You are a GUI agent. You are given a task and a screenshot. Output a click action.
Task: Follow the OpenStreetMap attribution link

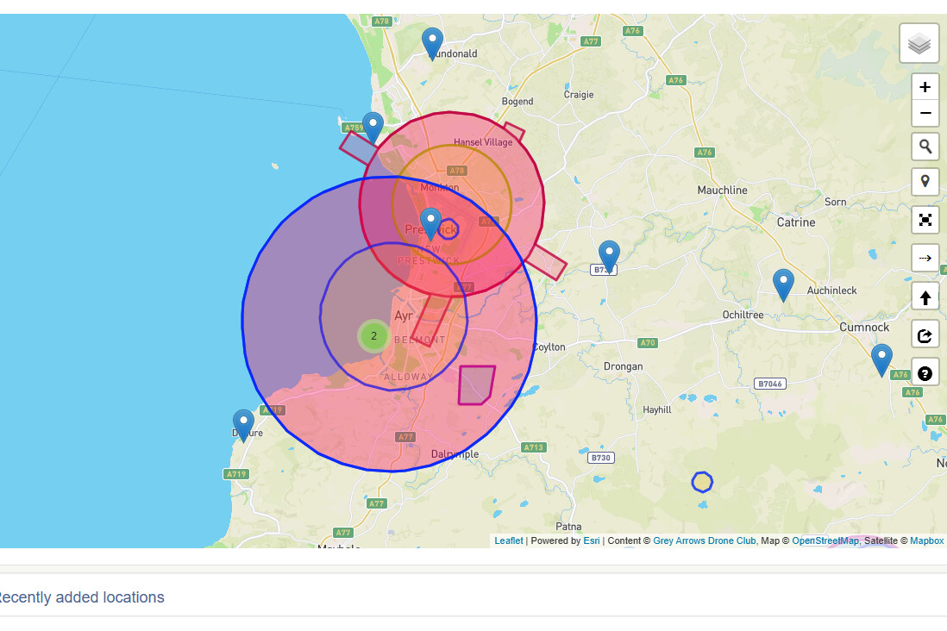click(825, 541)
